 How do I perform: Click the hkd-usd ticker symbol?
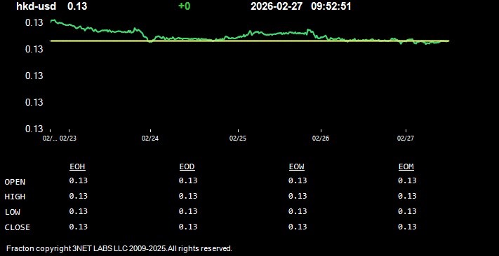point(36,6)
